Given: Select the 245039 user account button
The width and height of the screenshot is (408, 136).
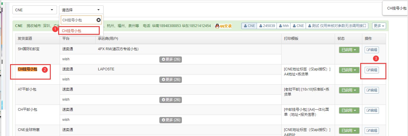Looking at the screenshot, I should [267, 26].
